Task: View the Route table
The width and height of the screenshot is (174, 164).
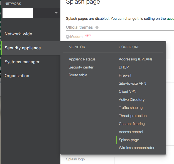Action: coord(78,75)
